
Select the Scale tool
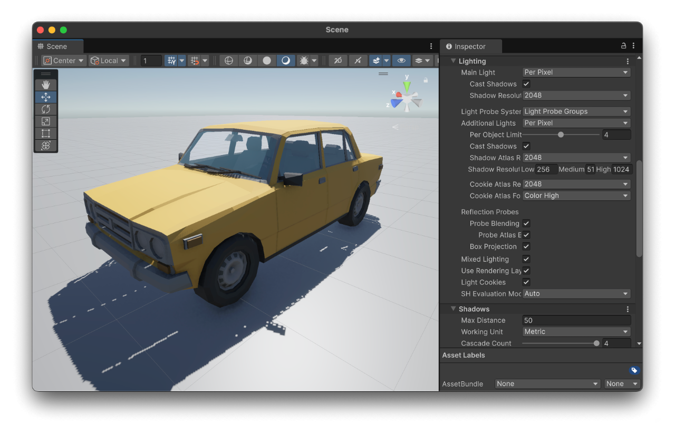click(46, 121)
